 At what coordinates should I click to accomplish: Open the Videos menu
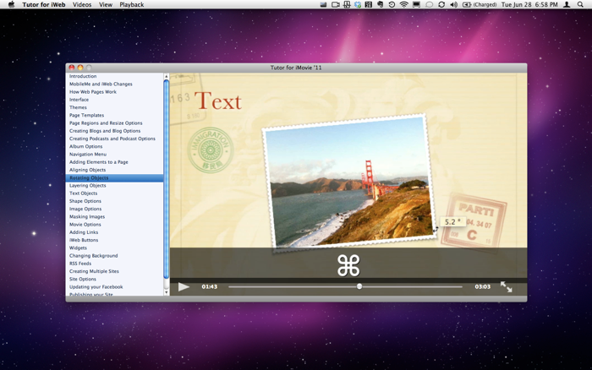click(x=82, y=5)
